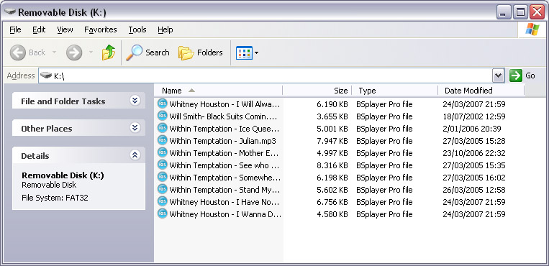549x266 pixels.
Task: Click icon of Will Smith- Black Suits Comin file
Action: click(x=163, y=116)
